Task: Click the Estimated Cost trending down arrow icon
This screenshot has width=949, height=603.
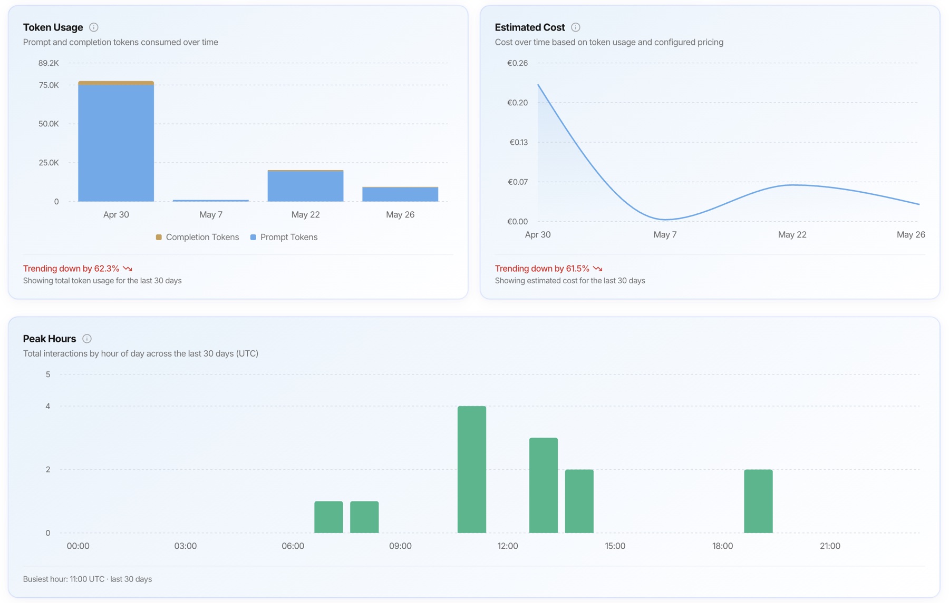Action: (x=597, y=269)
